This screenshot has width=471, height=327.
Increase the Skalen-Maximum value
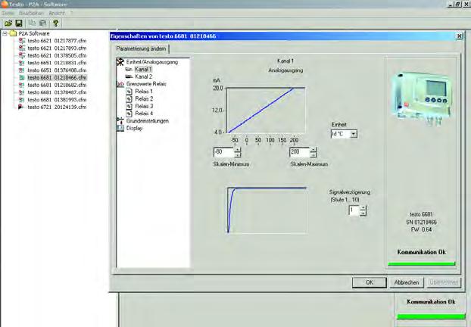[x=313, y=150]
